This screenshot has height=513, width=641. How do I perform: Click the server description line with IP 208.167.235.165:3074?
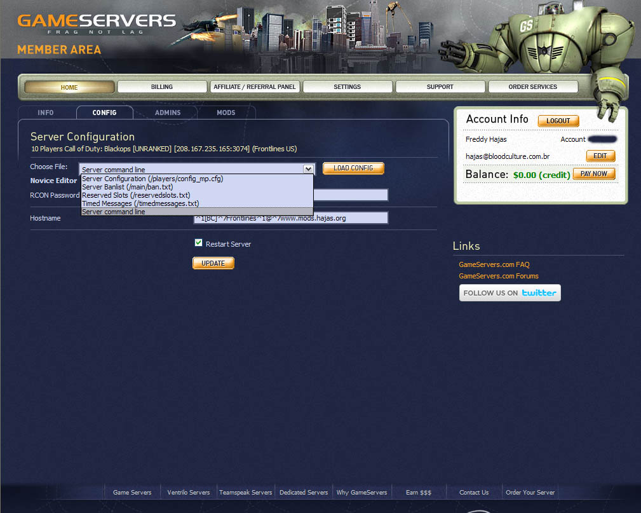click(164, 149)
